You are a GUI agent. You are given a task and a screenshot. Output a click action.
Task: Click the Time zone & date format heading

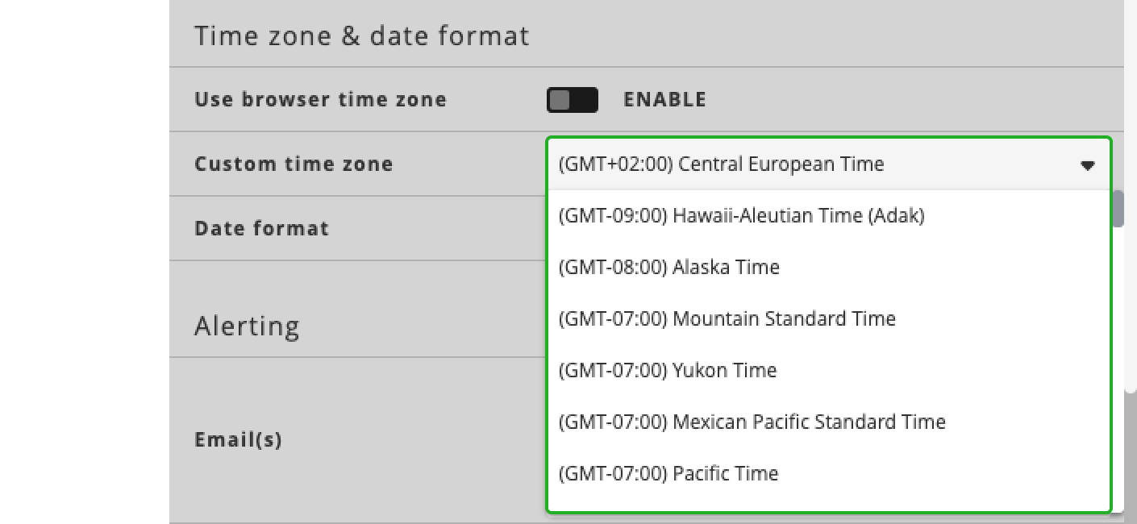[x=361, y=35]
